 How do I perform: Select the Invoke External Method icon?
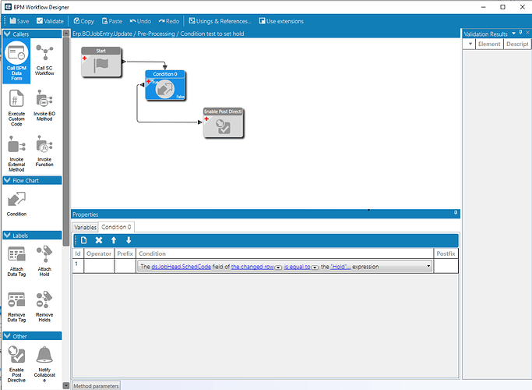click(x=16, y=154)
